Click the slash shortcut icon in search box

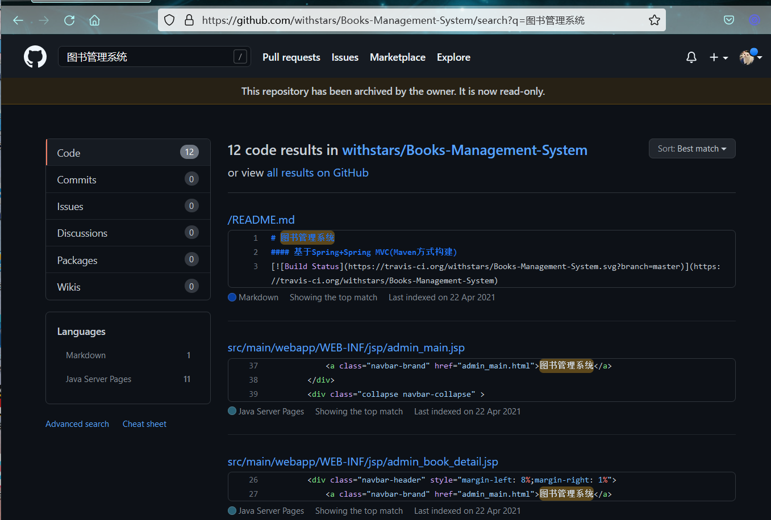click(240, 57)
